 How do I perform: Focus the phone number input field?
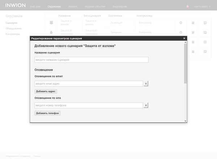pos(89,105)
